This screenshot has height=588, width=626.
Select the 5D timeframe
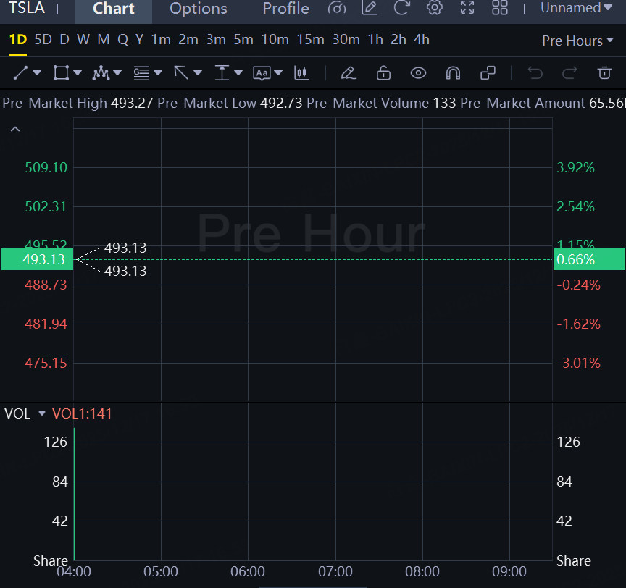point(43,40)
